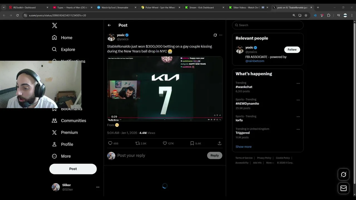Open options dots for Triggered trend
356x200 pixels.
[298, 129]
